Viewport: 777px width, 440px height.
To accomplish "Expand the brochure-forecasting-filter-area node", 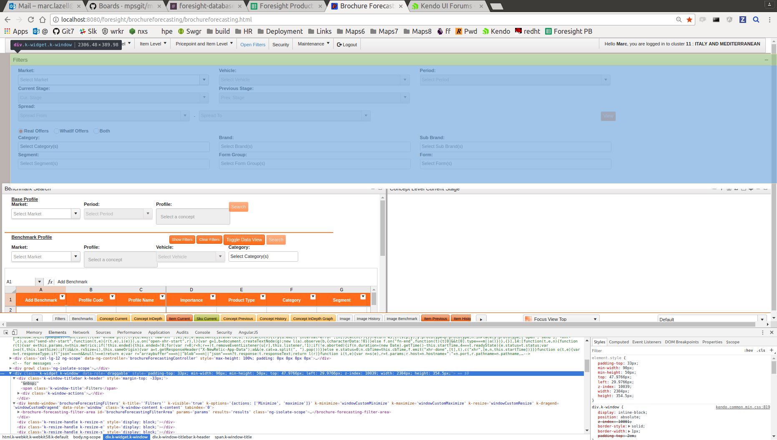I will pyautogui.click(x=18, y=412).
